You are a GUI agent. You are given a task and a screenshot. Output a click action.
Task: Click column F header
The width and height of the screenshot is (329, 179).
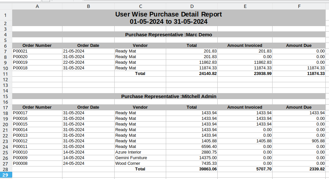(299, 6)
